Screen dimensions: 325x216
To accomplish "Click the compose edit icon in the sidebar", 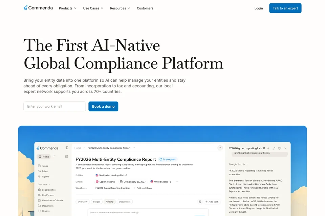I will pos(67,157).
